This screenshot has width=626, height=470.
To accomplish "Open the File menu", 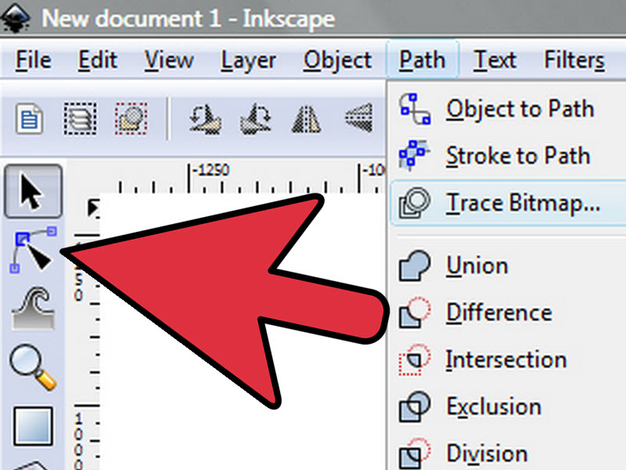I will point(33,61).
